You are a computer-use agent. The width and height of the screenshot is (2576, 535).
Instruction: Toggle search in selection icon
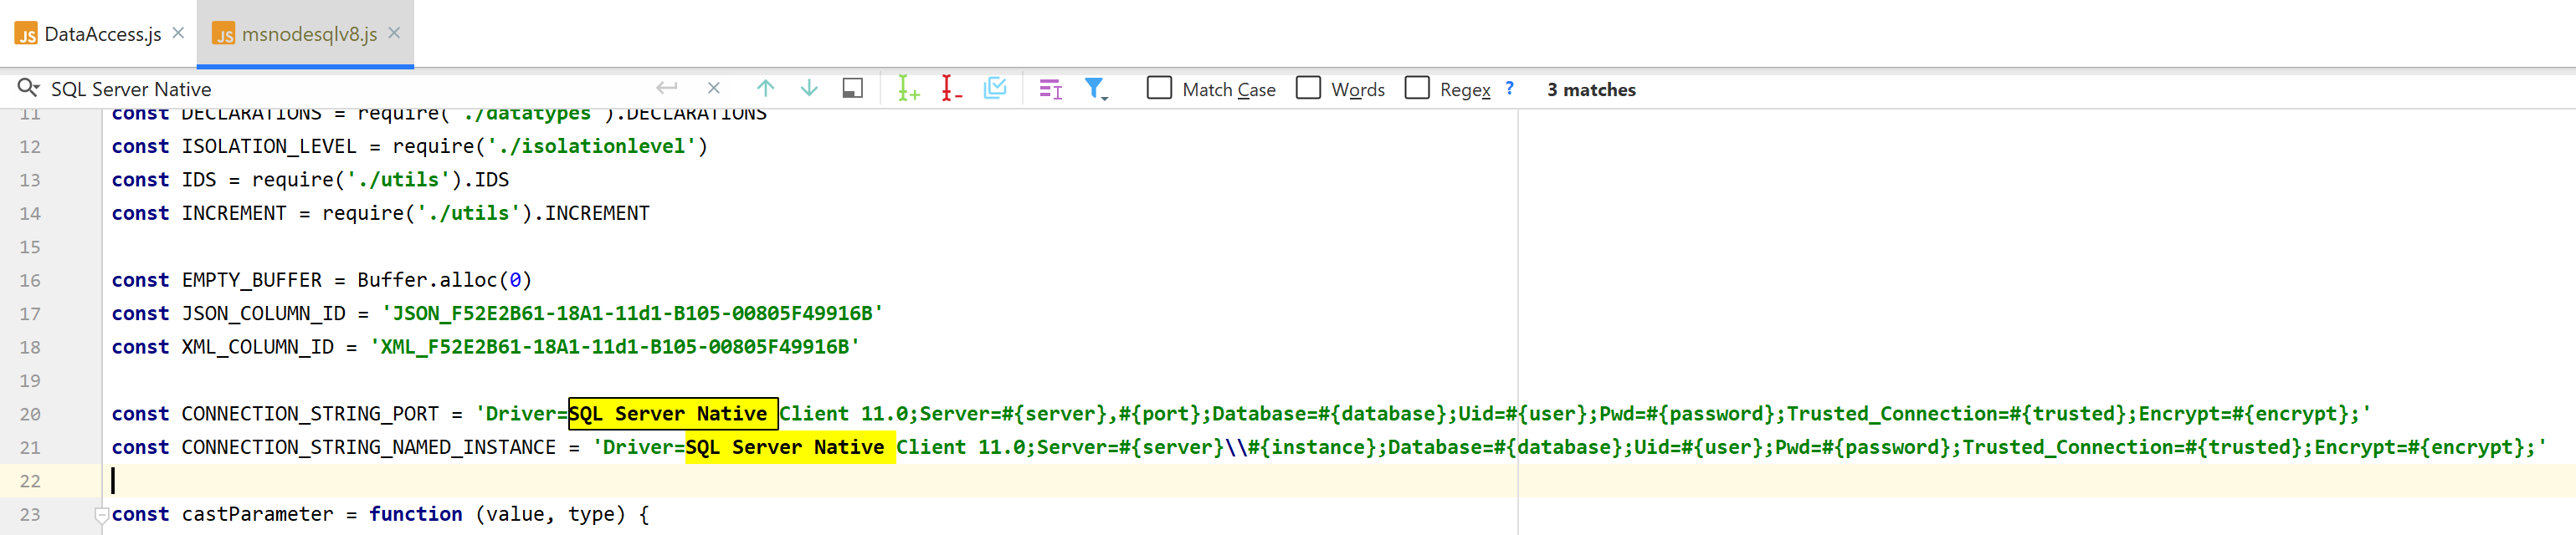point(1050,89)
